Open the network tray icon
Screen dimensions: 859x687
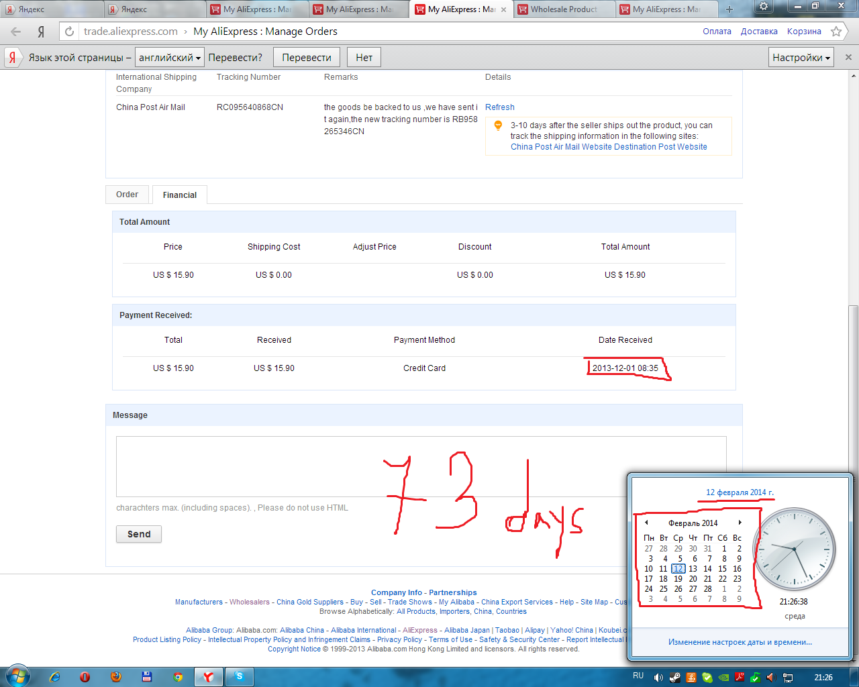point(788,678)
